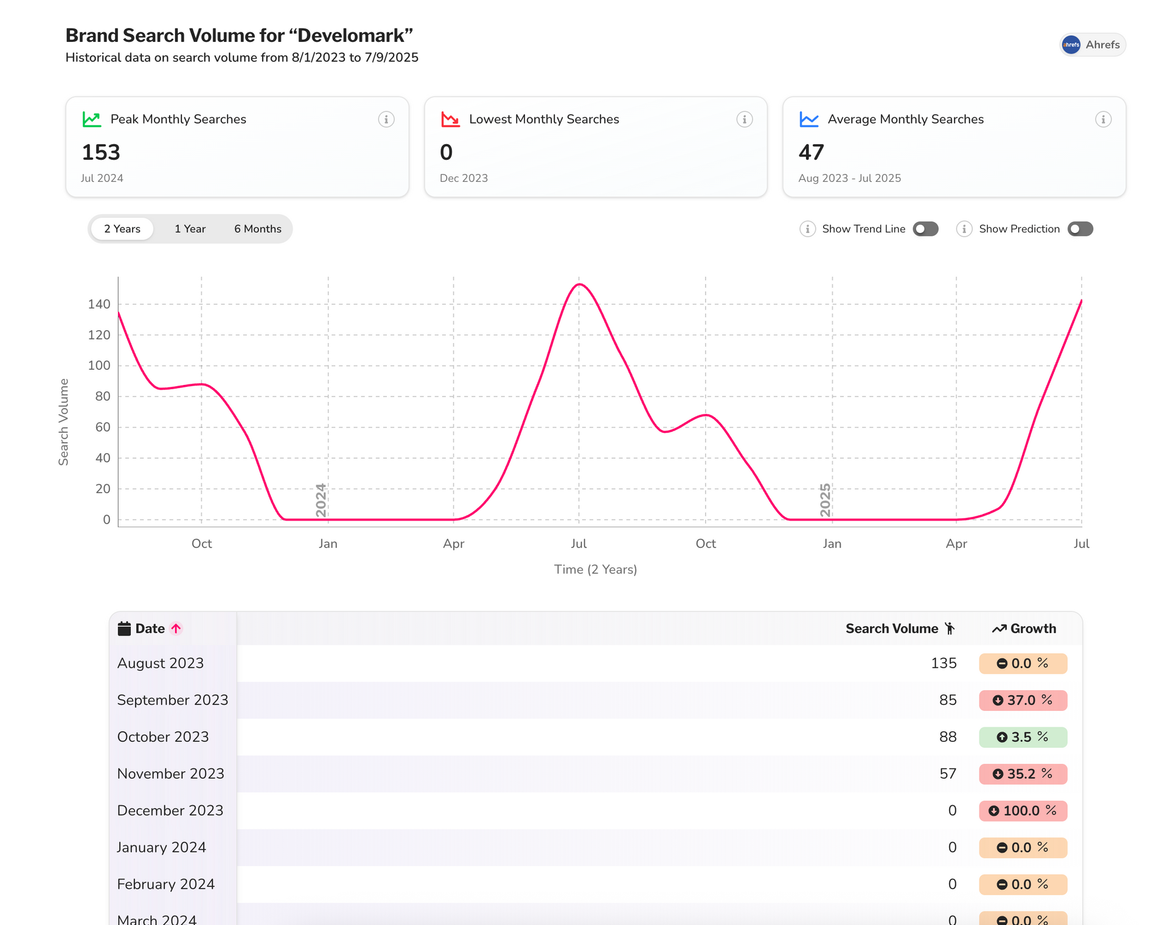1168x925 pixels.
Task: Enable the Show Prediction toggle
Action: point(1080,229)
